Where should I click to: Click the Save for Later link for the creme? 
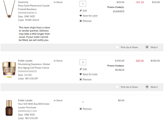click(x=90, y=74)
